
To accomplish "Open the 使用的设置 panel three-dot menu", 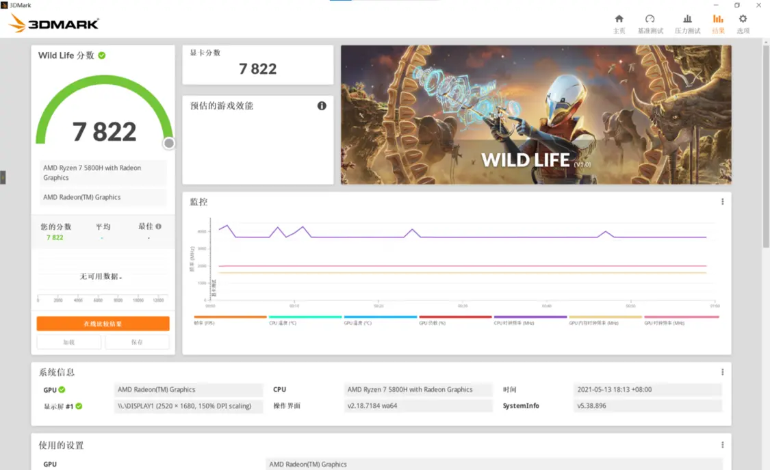I will pos(722,445).
